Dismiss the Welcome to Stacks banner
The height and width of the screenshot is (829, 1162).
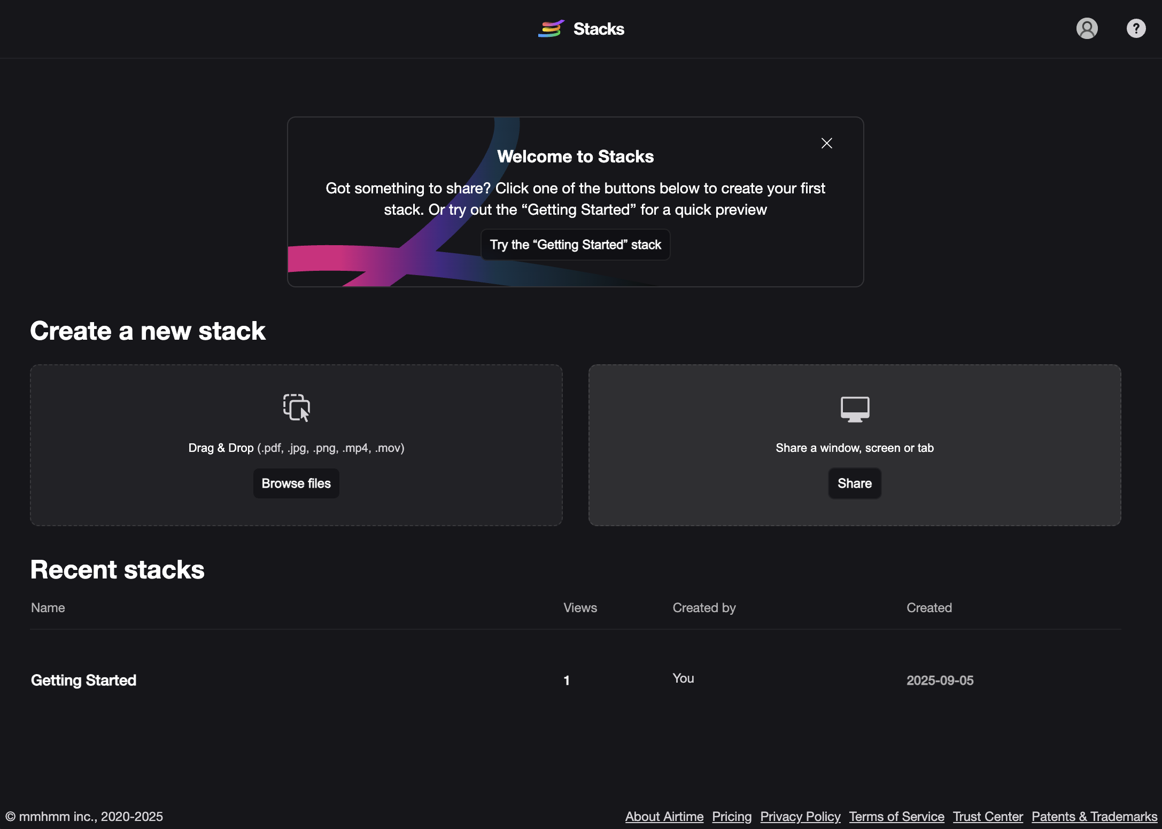tap(826, 143)
